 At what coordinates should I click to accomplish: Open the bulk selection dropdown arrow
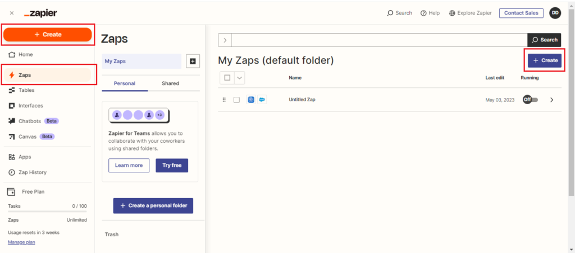pyautogui.click(x=239, y=77)
